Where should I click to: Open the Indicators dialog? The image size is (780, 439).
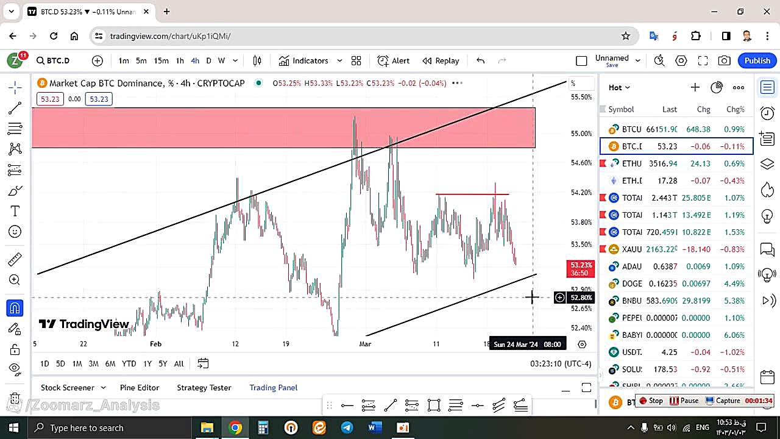[x=303, y=60]
